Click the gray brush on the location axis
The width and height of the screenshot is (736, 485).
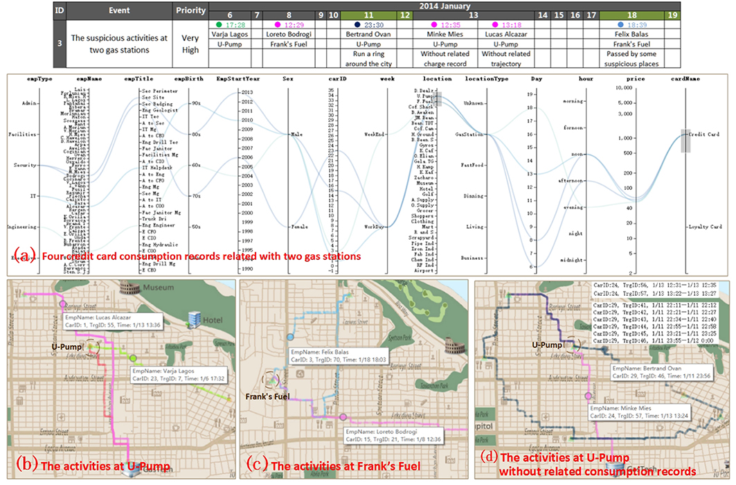[x=438, y=98]
